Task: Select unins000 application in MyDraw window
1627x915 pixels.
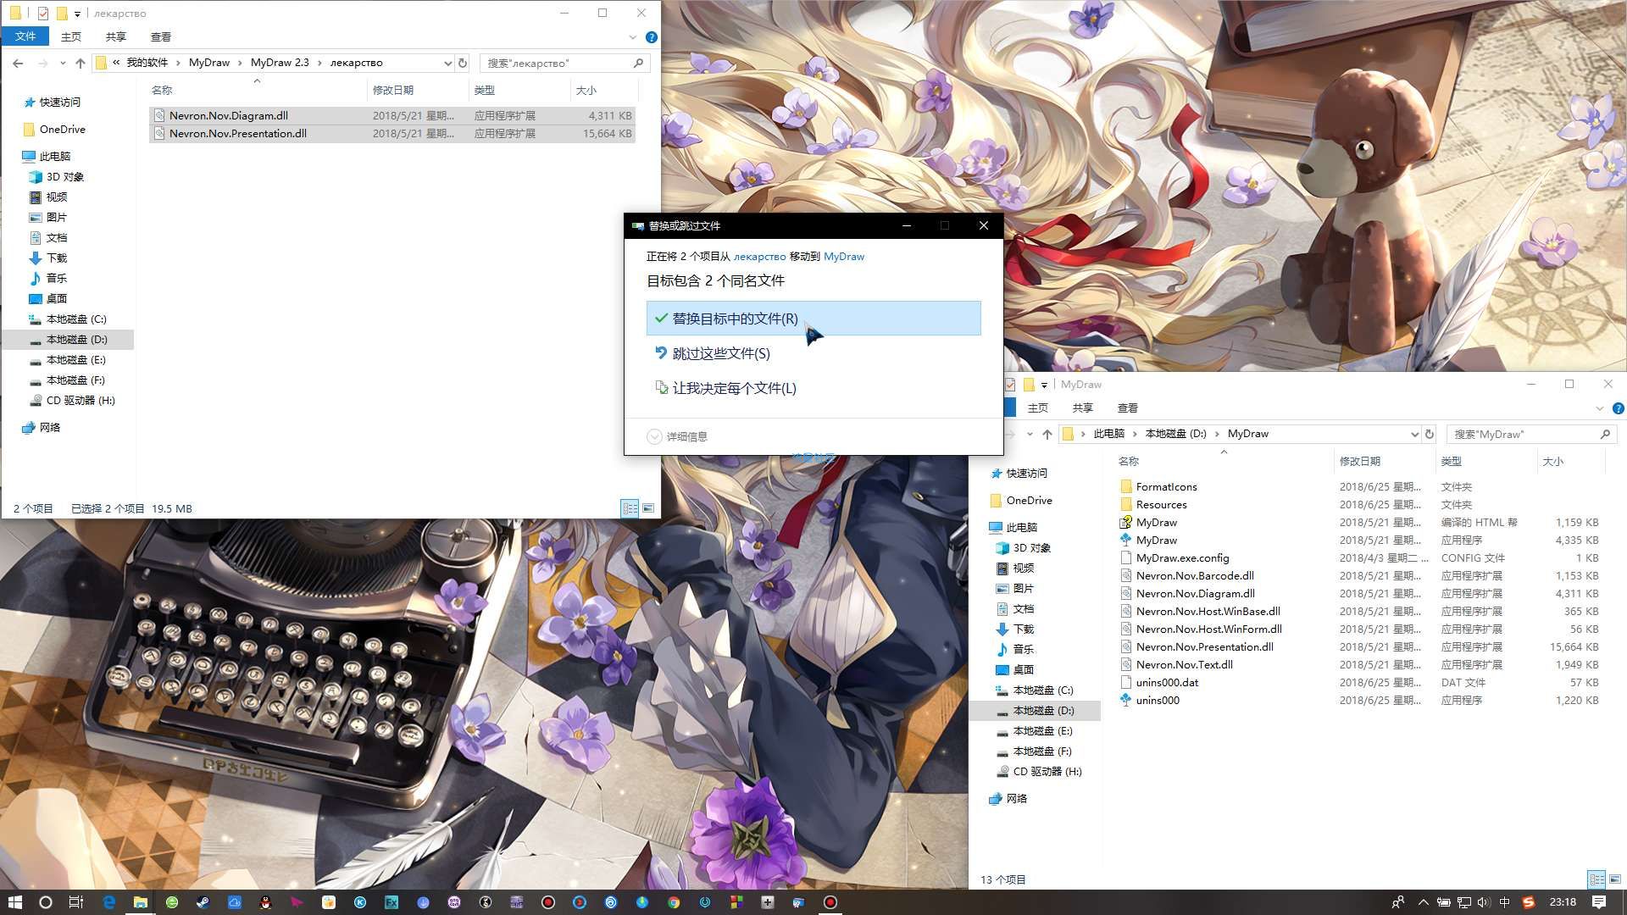Action: click(x=1361, y=700)
